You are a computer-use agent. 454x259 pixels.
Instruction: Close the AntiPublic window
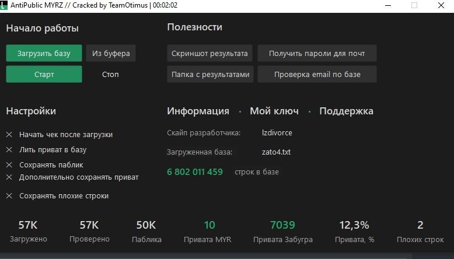441,5
